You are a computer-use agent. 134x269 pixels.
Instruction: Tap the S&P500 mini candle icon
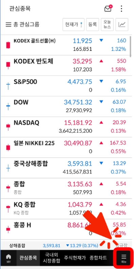(x=8, y=86)
